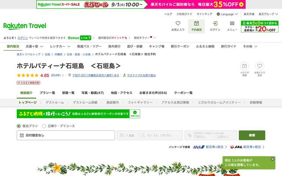Add hotel to favorites heart circle icon
282x176 pixels.
point(260,66)
